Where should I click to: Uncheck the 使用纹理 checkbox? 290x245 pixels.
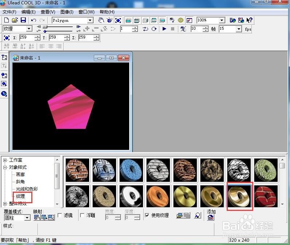pos(147,215)
